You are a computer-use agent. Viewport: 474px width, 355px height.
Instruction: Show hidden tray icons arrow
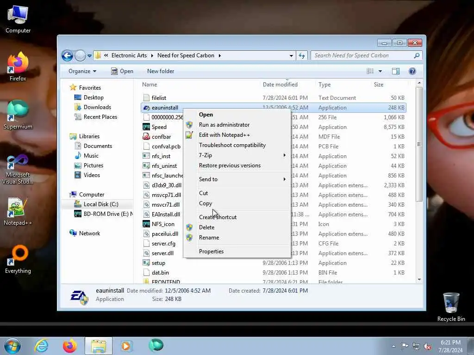click(393, 347)
